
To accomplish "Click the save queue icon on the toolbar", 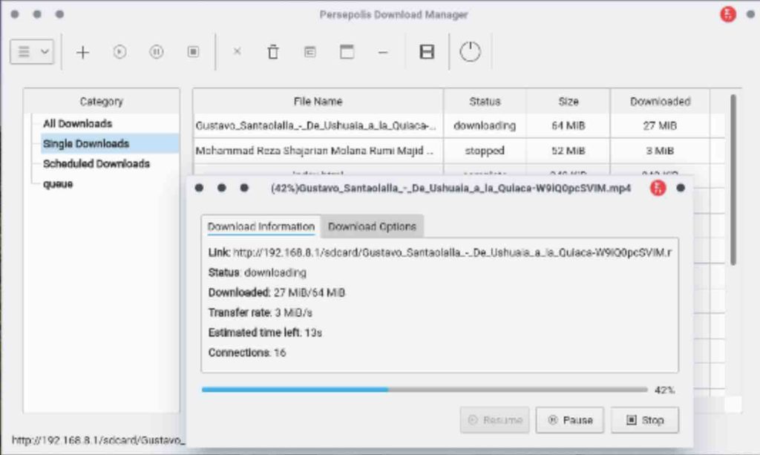I will [425, 51].
